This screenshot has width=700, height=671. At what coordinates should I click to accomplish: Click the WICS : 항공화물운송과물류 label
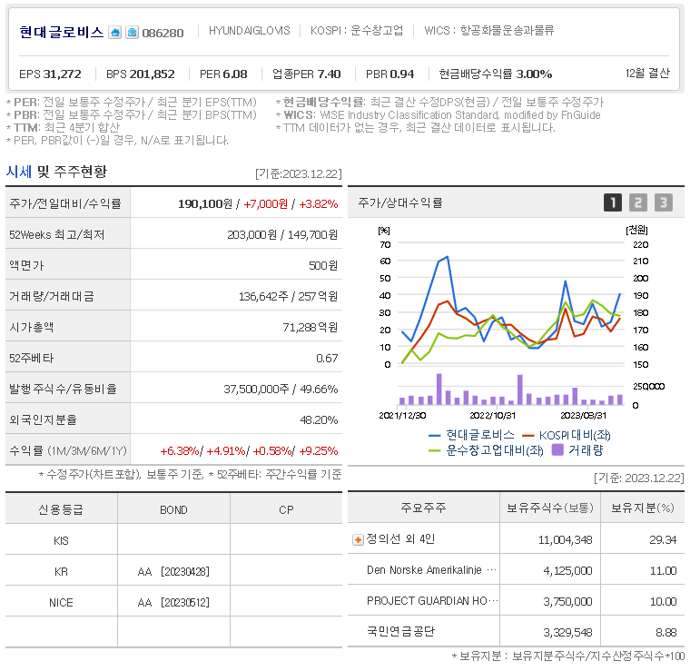tap(488, 30)
